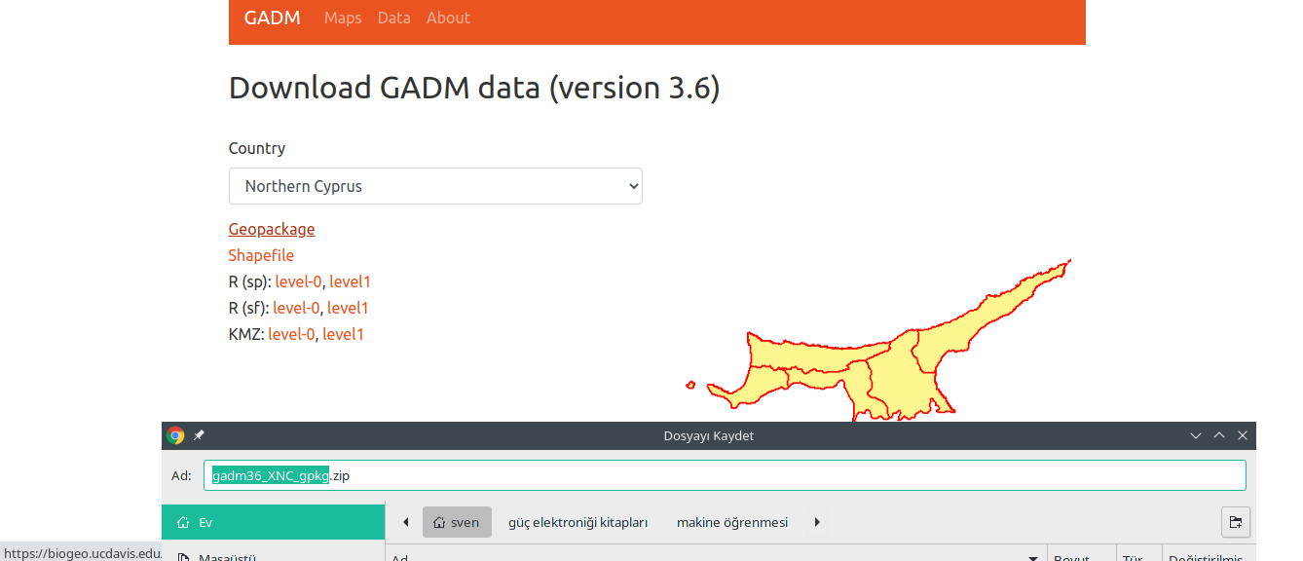Viewport: 1303px width, 561px height.
Task: Go to güç elektroniği kitapları folder
Action: click(x=578, y=522)
